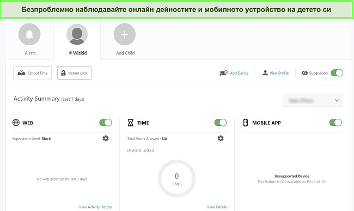Open View Activity History link
Image resolution: width=354 pixels, height=211 pixels.
click(x=95, y=207)
